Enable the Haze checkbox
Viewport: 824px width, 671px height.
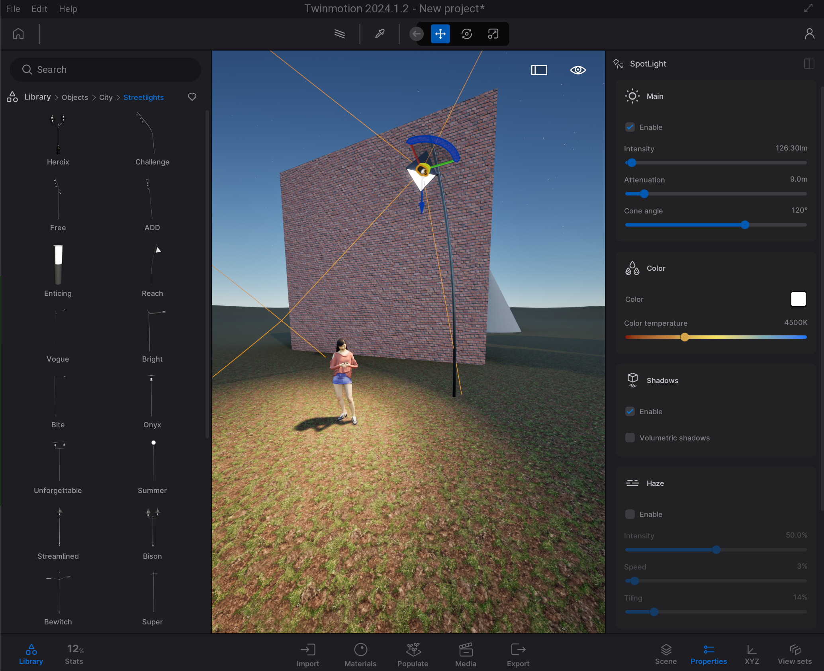(630, 514)
